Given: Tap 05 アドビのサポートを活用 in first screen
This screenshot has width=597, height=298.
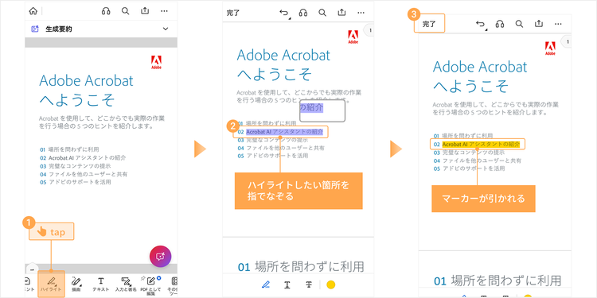Looking at the screenshot, I should [x=75, y=182].
